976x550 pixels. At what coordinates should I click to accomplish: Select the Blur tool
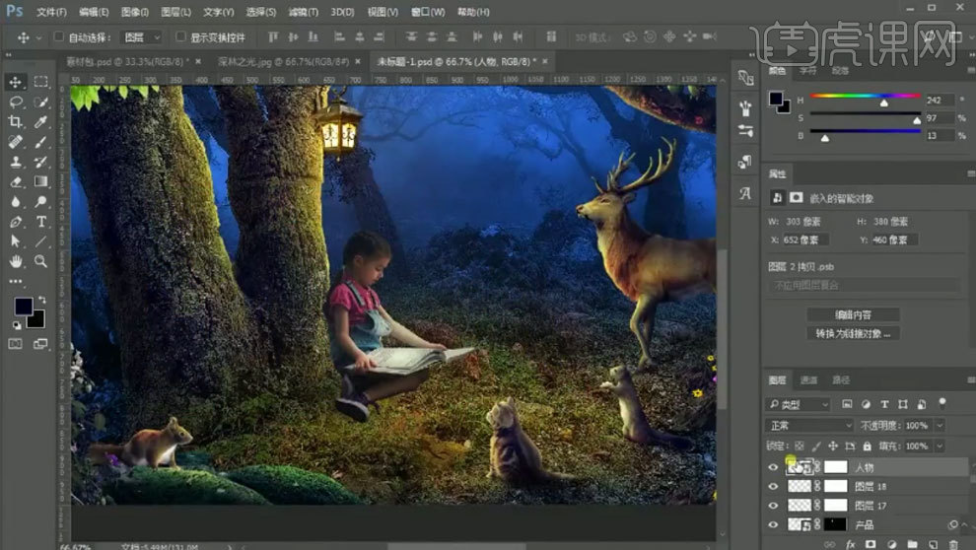pos(16,202)
